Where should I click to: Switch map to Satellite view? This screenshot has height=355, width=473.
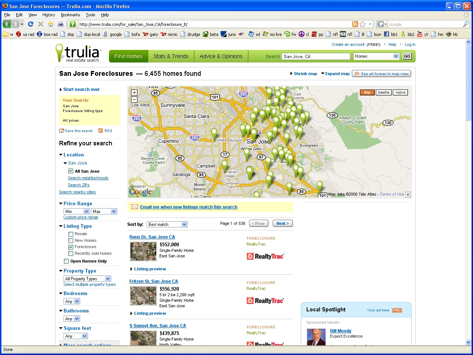384,92
